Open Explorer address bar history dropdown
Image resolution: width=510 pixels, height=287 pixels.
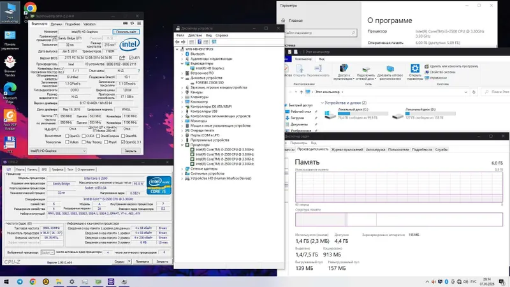click(466, 92)
